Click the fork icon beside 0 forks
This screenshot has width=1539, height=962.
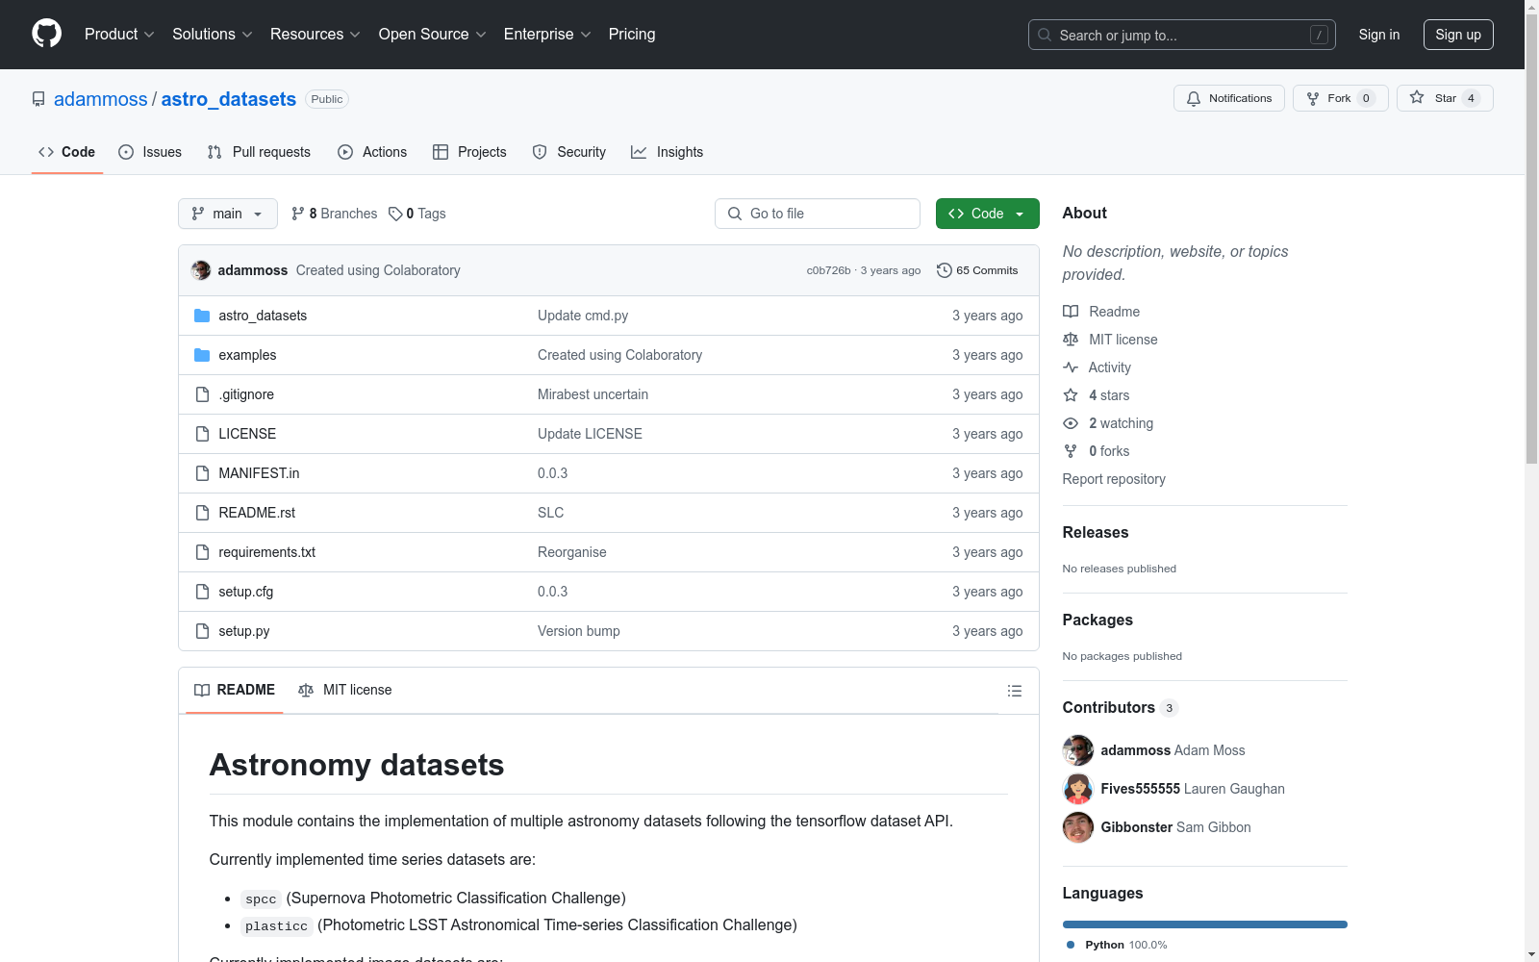click(x=1071, y=451)
